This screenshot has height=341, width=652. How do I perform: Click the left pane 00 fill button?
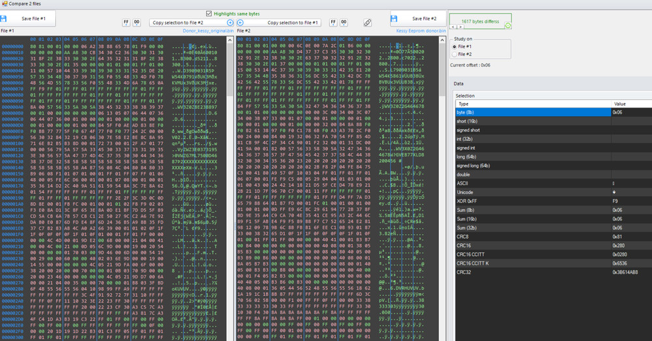[137, 22]
